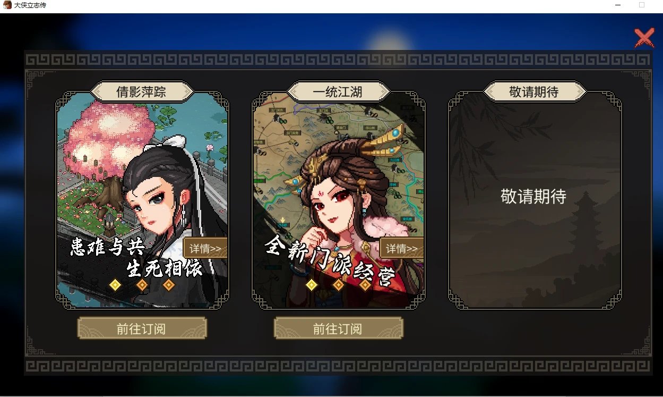Click the 大侠立志传 app icon in title bar
Screen dimensions: 663x397
click(7, 5)
